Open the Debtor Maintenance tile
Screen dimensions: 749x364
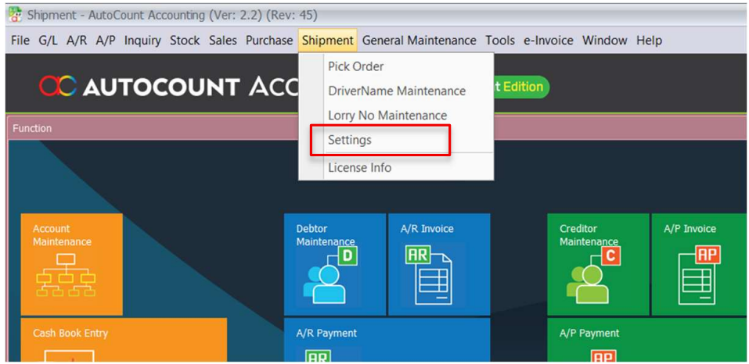coord(335,265)
